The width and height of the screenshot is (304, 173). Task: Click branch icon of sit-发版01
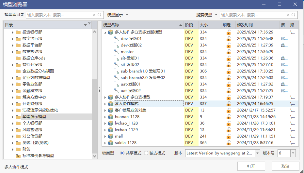pyautogui.click(x=116, y=58)
